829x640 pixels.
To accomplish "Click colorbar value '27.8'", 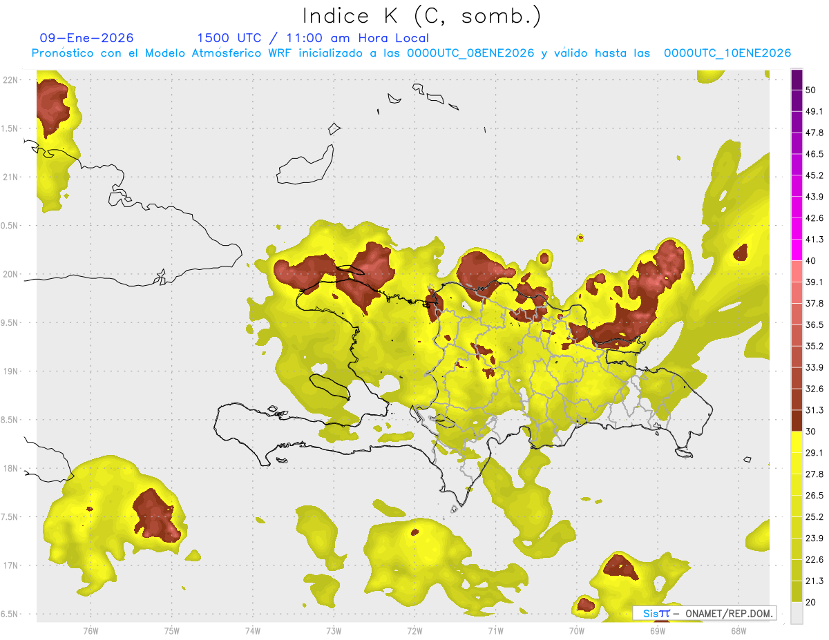I will click(x=814, y=474).
